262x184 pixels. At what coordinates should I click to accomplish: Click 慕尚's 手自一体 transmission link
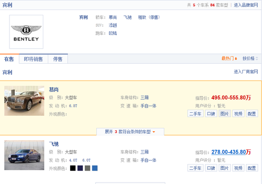click(148, 106)
